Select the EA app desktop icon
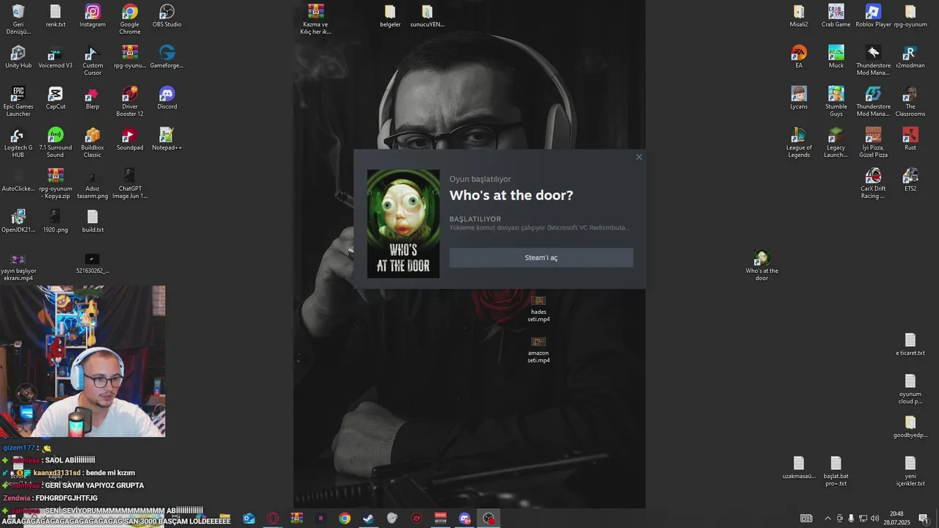Viewport: 939px width, 528px height. (x=799, y=57)
